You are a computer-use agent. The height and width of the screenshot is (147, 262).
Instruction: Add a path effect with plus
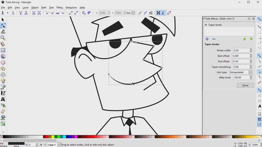[x=207, y=39]
